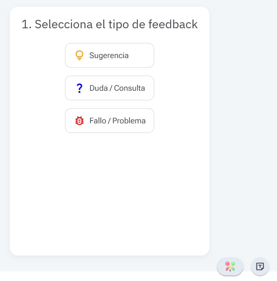Open the satisfaction gauge faces widget
Image resolution: width=277 pixels, height=281 pixels.
tap(230, 266)
